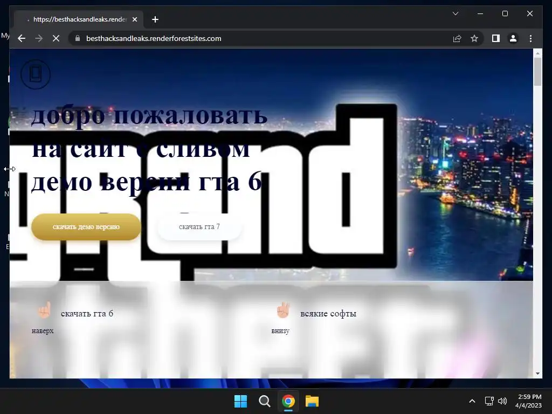Click the victory hand emoji
This screenshot has height=414, width=552.
284,310
